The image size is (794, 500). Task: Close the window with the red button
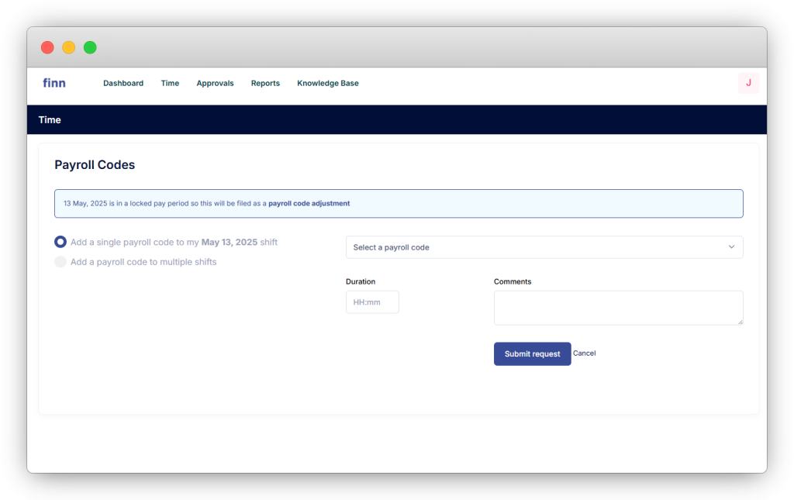(47, 47)
